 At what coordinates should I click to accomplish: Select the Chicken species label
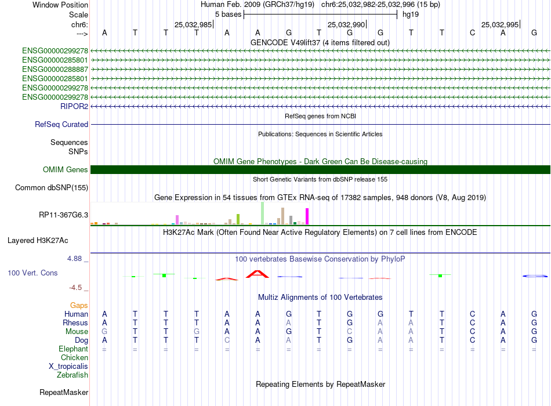(74, 357)
